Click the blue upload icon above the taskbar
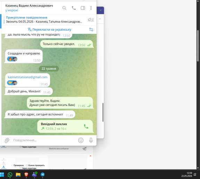Viewport: 200px width, 179px height. [x=3, y=167]
